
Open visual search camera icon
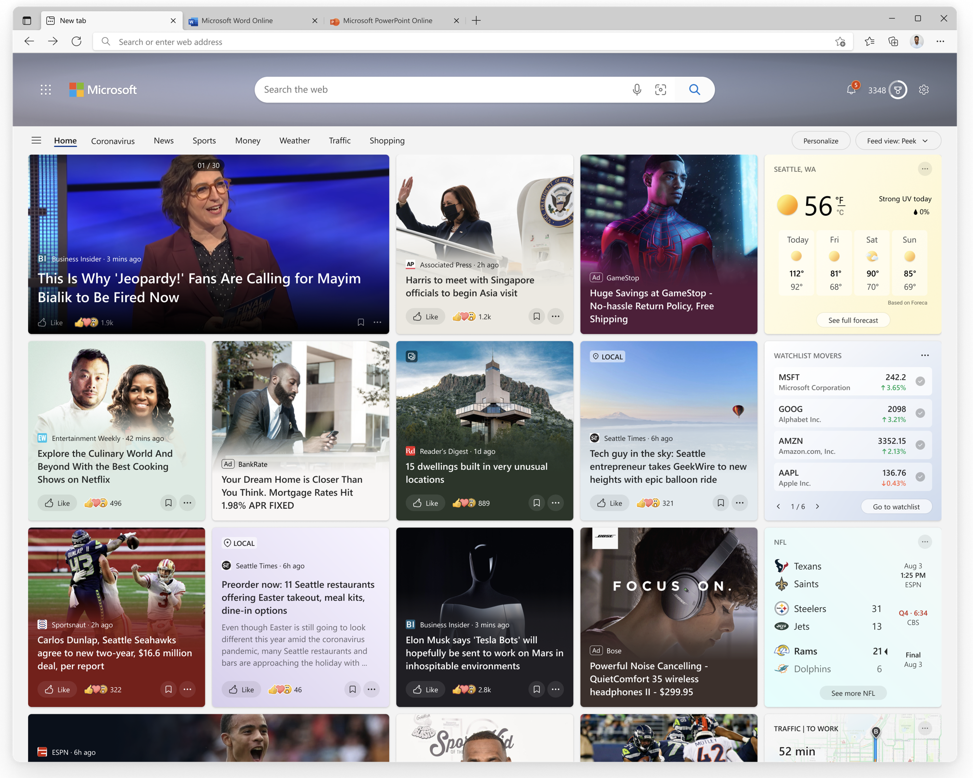click(660, 90)
